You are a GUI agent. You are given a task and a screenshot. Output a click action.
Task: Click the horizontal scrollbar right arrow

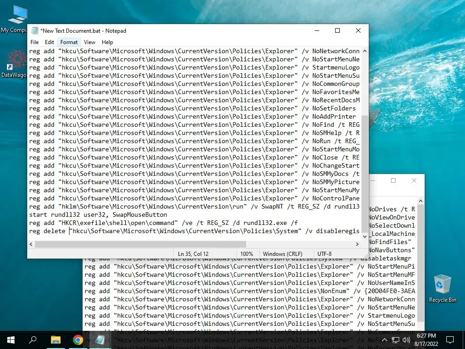pyautogui.click(x=357, y=244)
